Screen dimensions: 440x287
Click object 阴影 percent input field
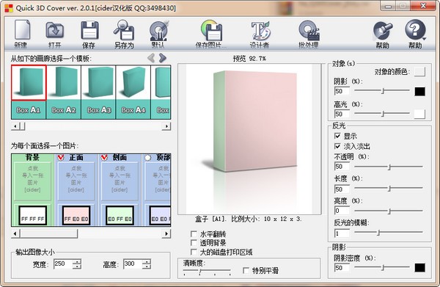click(x=342, y=91)
